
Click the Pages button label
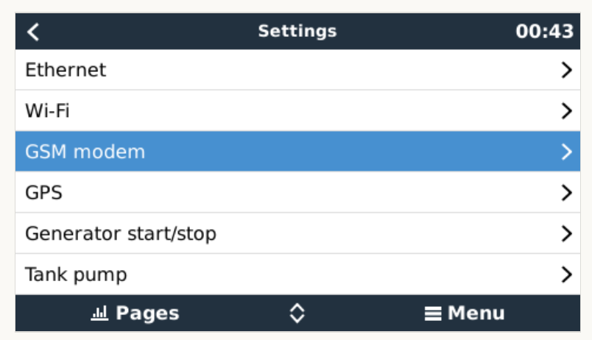coord(147,314)
